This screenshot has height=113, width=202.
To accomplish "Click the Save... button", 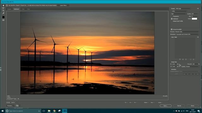I will pos(165,106).
